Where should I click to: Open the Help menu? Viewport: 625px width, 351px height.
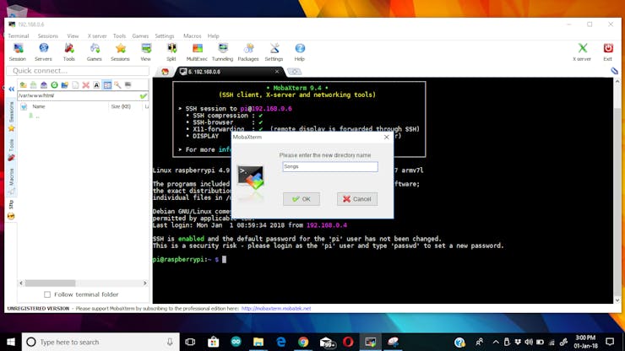213,35
